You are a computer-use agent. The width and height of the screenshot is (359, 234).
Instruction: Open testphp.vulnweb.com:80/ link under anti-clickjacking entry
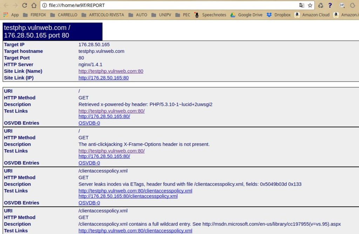click(x=111, y=151)
